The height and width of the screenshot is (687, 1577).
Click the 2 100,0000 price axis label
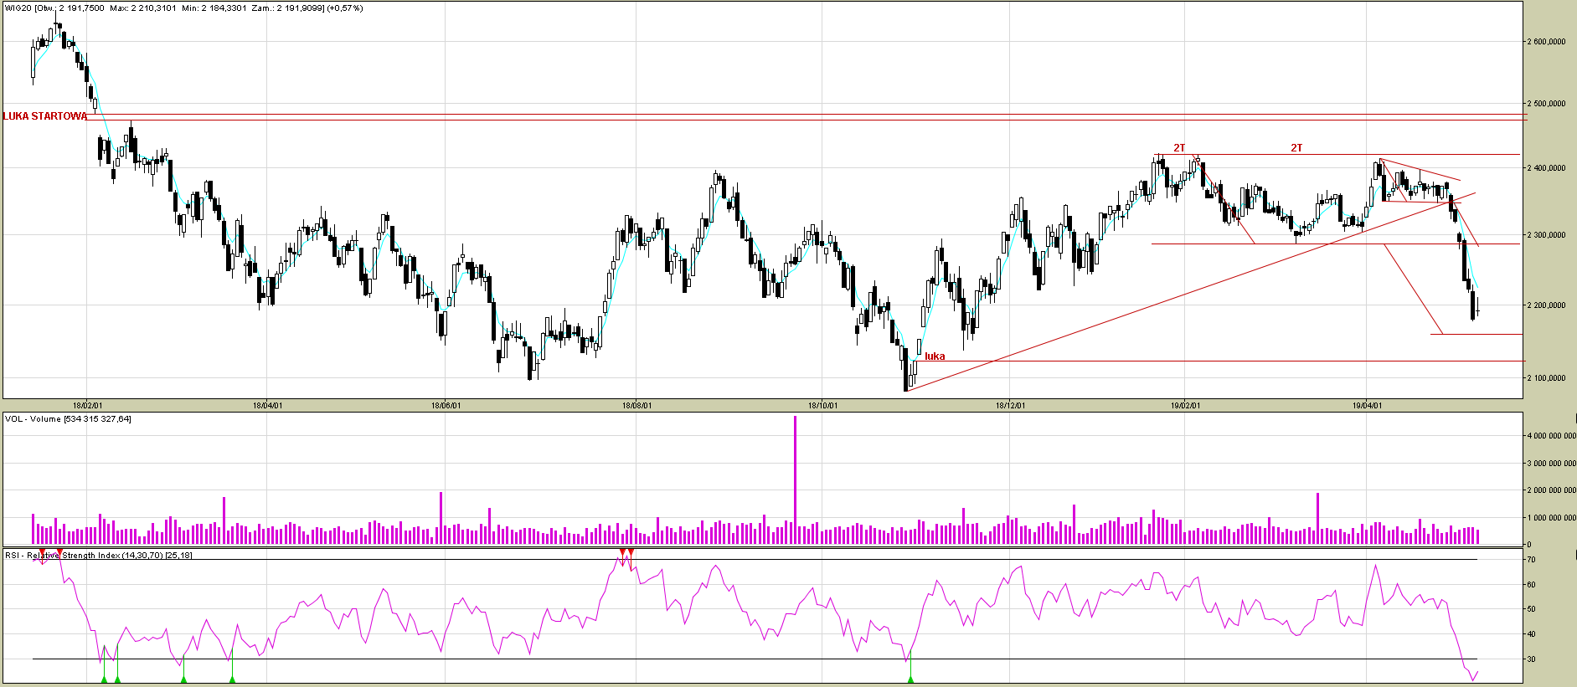[1547, 378]
